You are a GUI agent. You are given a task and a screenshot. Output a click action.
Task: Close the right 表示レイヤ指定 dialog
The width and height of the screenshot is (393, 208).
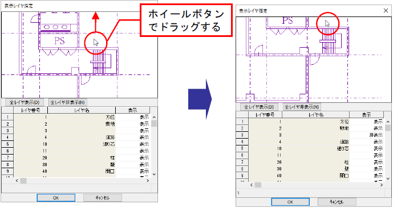386,10
